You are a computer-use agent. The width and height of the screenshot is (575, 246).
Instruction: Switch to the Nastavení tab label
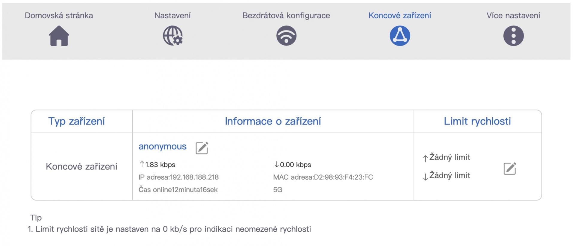172,16
